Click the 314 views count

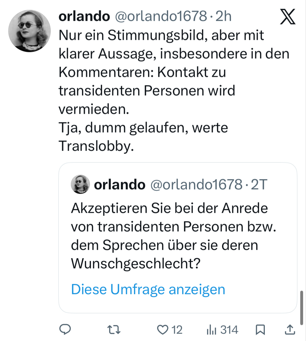(x=229, y=330)
